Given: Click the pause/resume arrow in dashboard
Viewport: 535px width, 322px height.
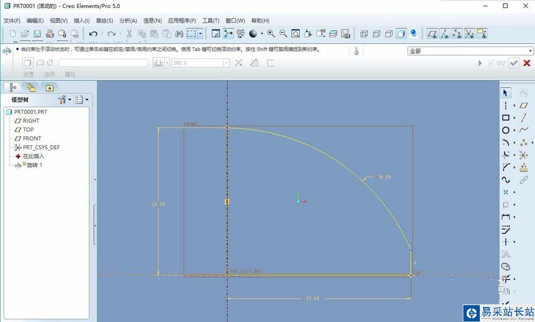Looking at the screenshot, I should [480, 63].
